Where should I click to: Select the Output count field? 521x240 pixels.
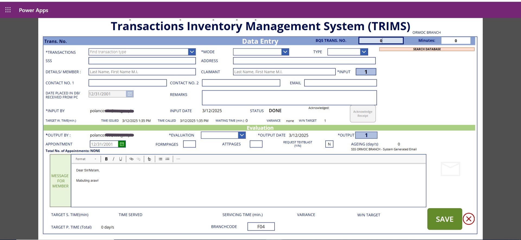click(x=366, y=135)
